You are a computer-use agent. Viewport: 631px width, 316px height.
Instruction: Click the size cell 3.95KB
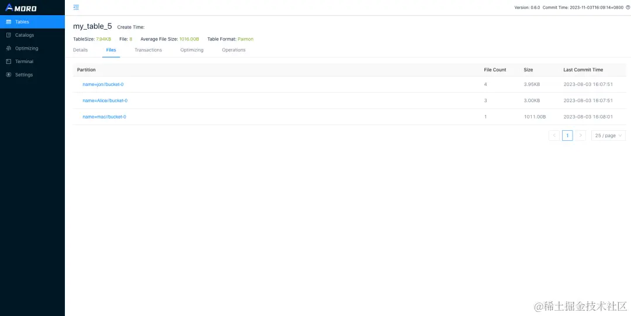coord(532,85)
